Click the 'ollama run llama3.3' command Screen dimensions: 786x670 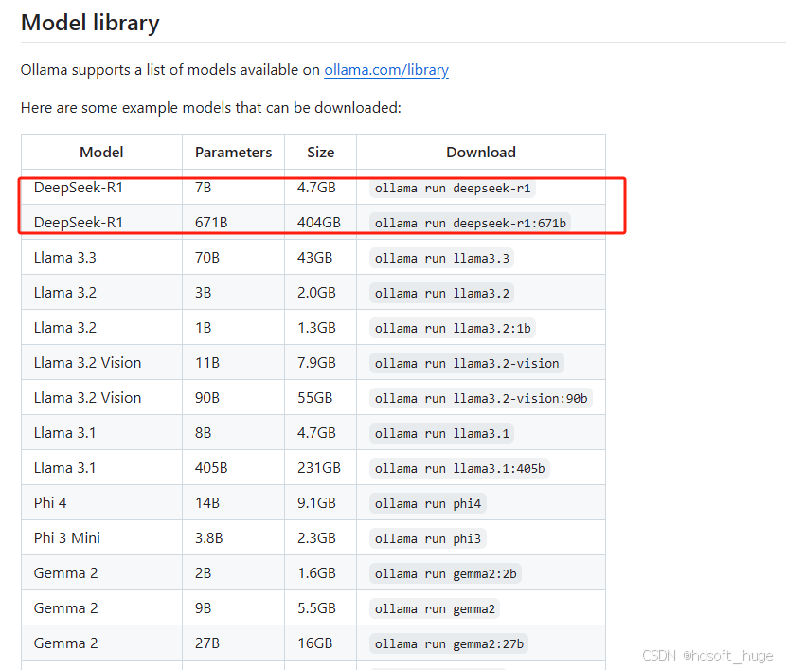[x=441, y=259]
